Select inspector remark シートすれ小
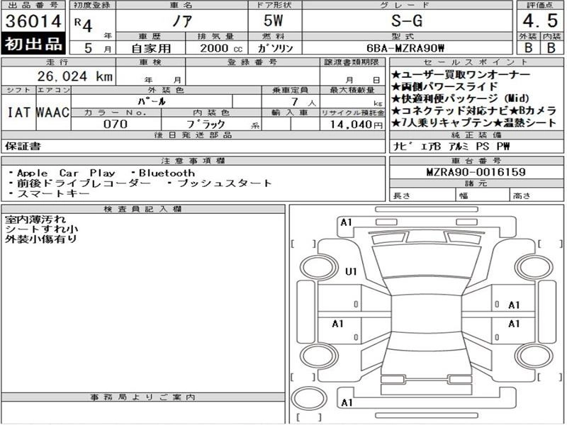Viewport: 567px width, 425px height. coord(41,229)
